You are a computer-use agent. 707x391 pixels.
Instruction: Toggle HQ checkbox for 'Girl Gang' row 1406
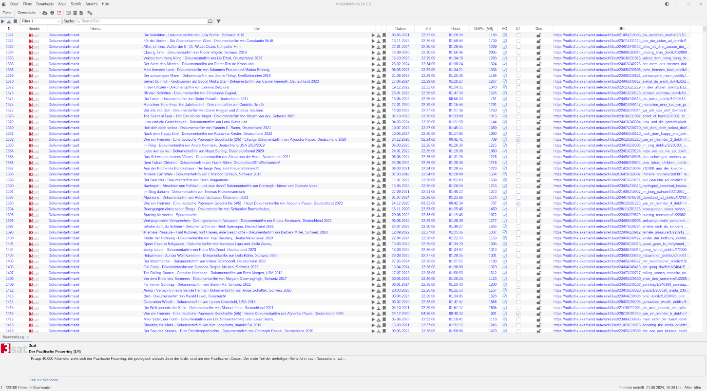(x=505, y=267)
